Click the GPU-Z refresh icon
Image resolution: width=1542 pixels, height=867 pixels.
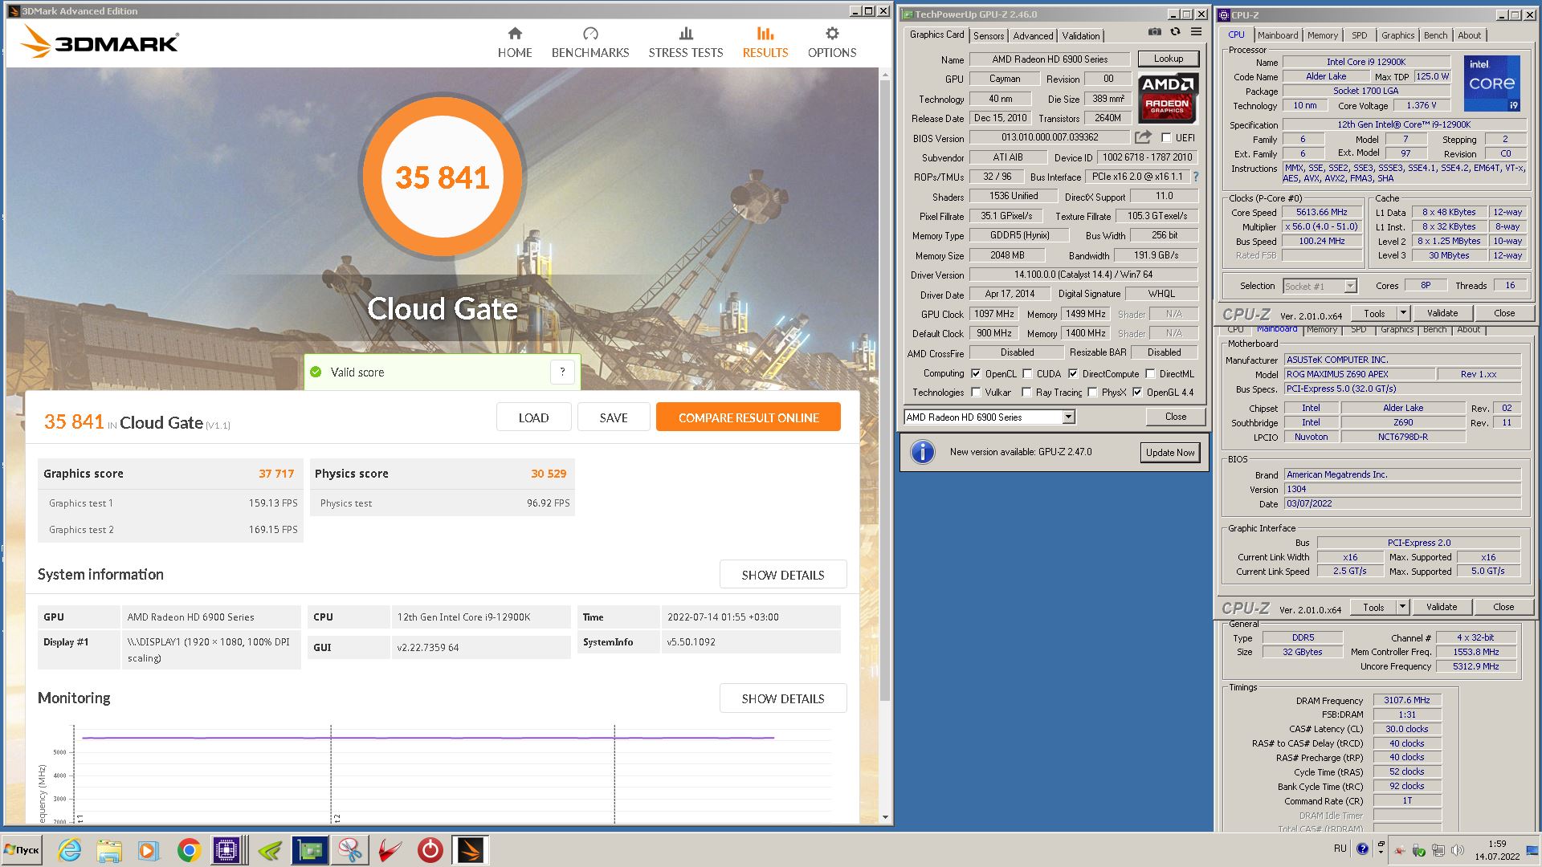click(1175, 32)
